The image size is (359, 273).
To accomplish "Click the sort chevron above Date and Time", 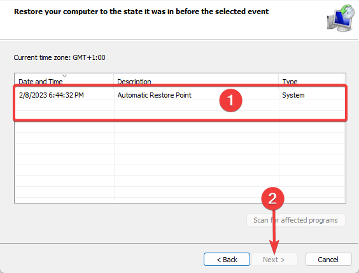I will [64, 76].
